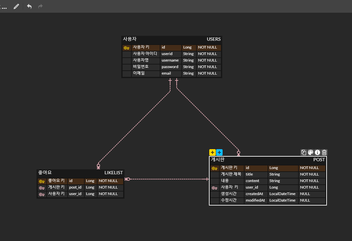Select the relationship line between LIKELIST and POST

pos(167,179)
